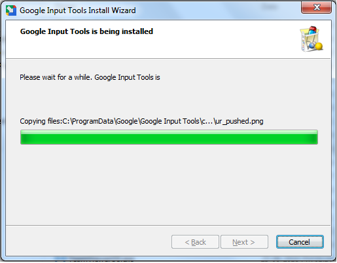Click the disabled Next button
The height and width of the screenshot is (263, 337).
pos(244,242)
